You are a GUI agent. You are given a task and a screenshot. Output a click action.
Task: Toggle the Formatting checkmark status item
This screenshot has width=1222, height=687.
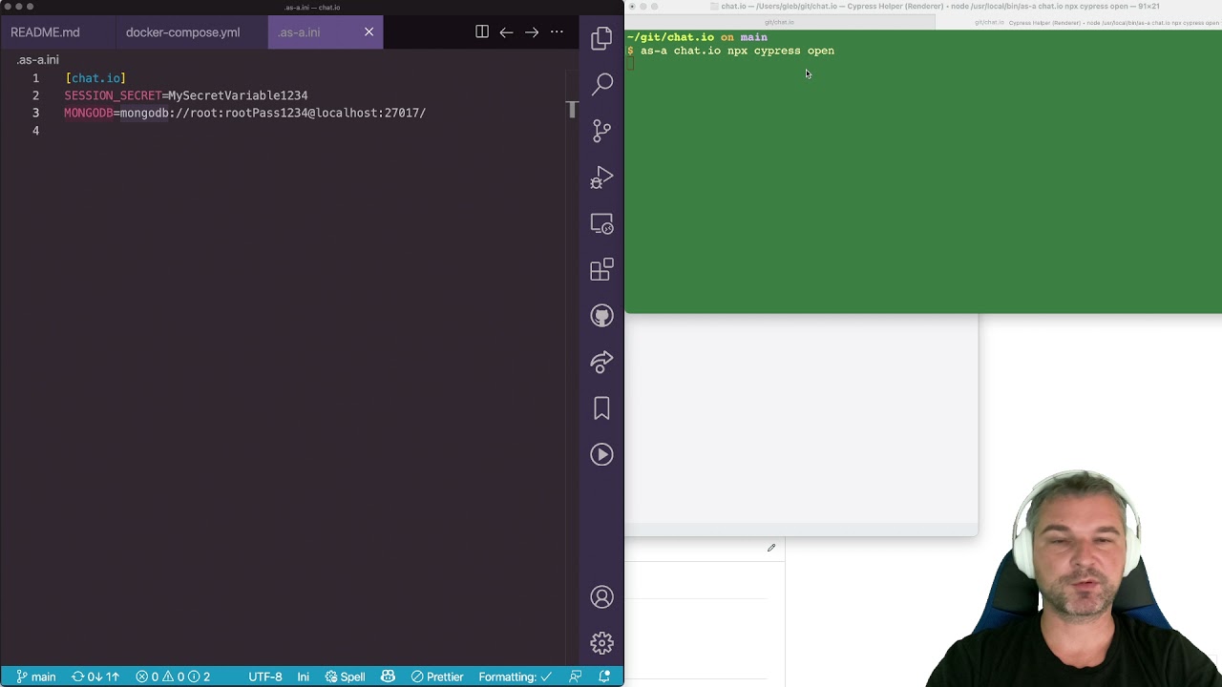(x=516, y=677)
